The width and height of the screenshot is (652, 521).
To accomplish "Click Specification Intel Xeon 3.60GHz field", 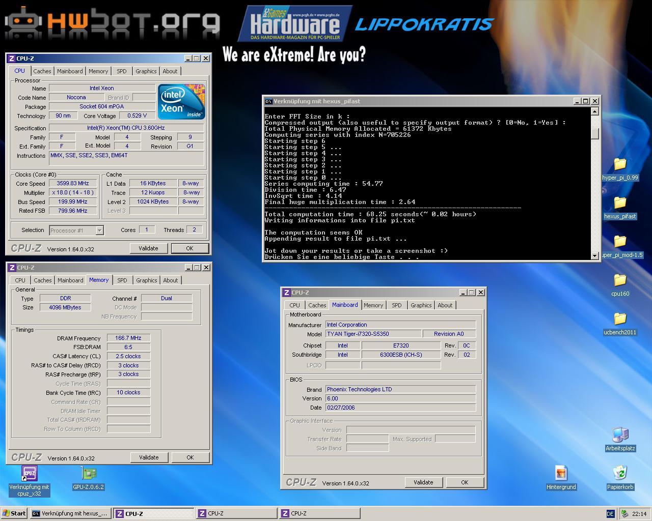I will [x=126, y=128].
